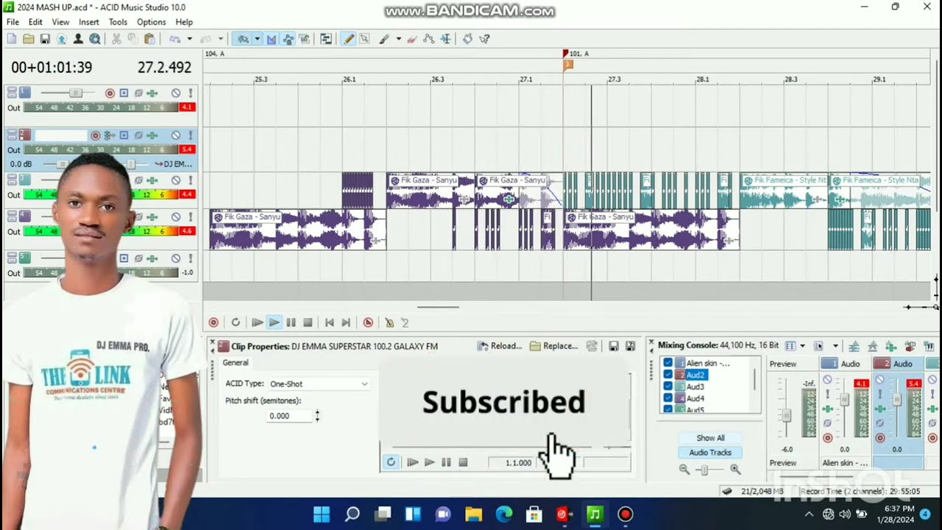Open the Insert menu

(89, 22)
